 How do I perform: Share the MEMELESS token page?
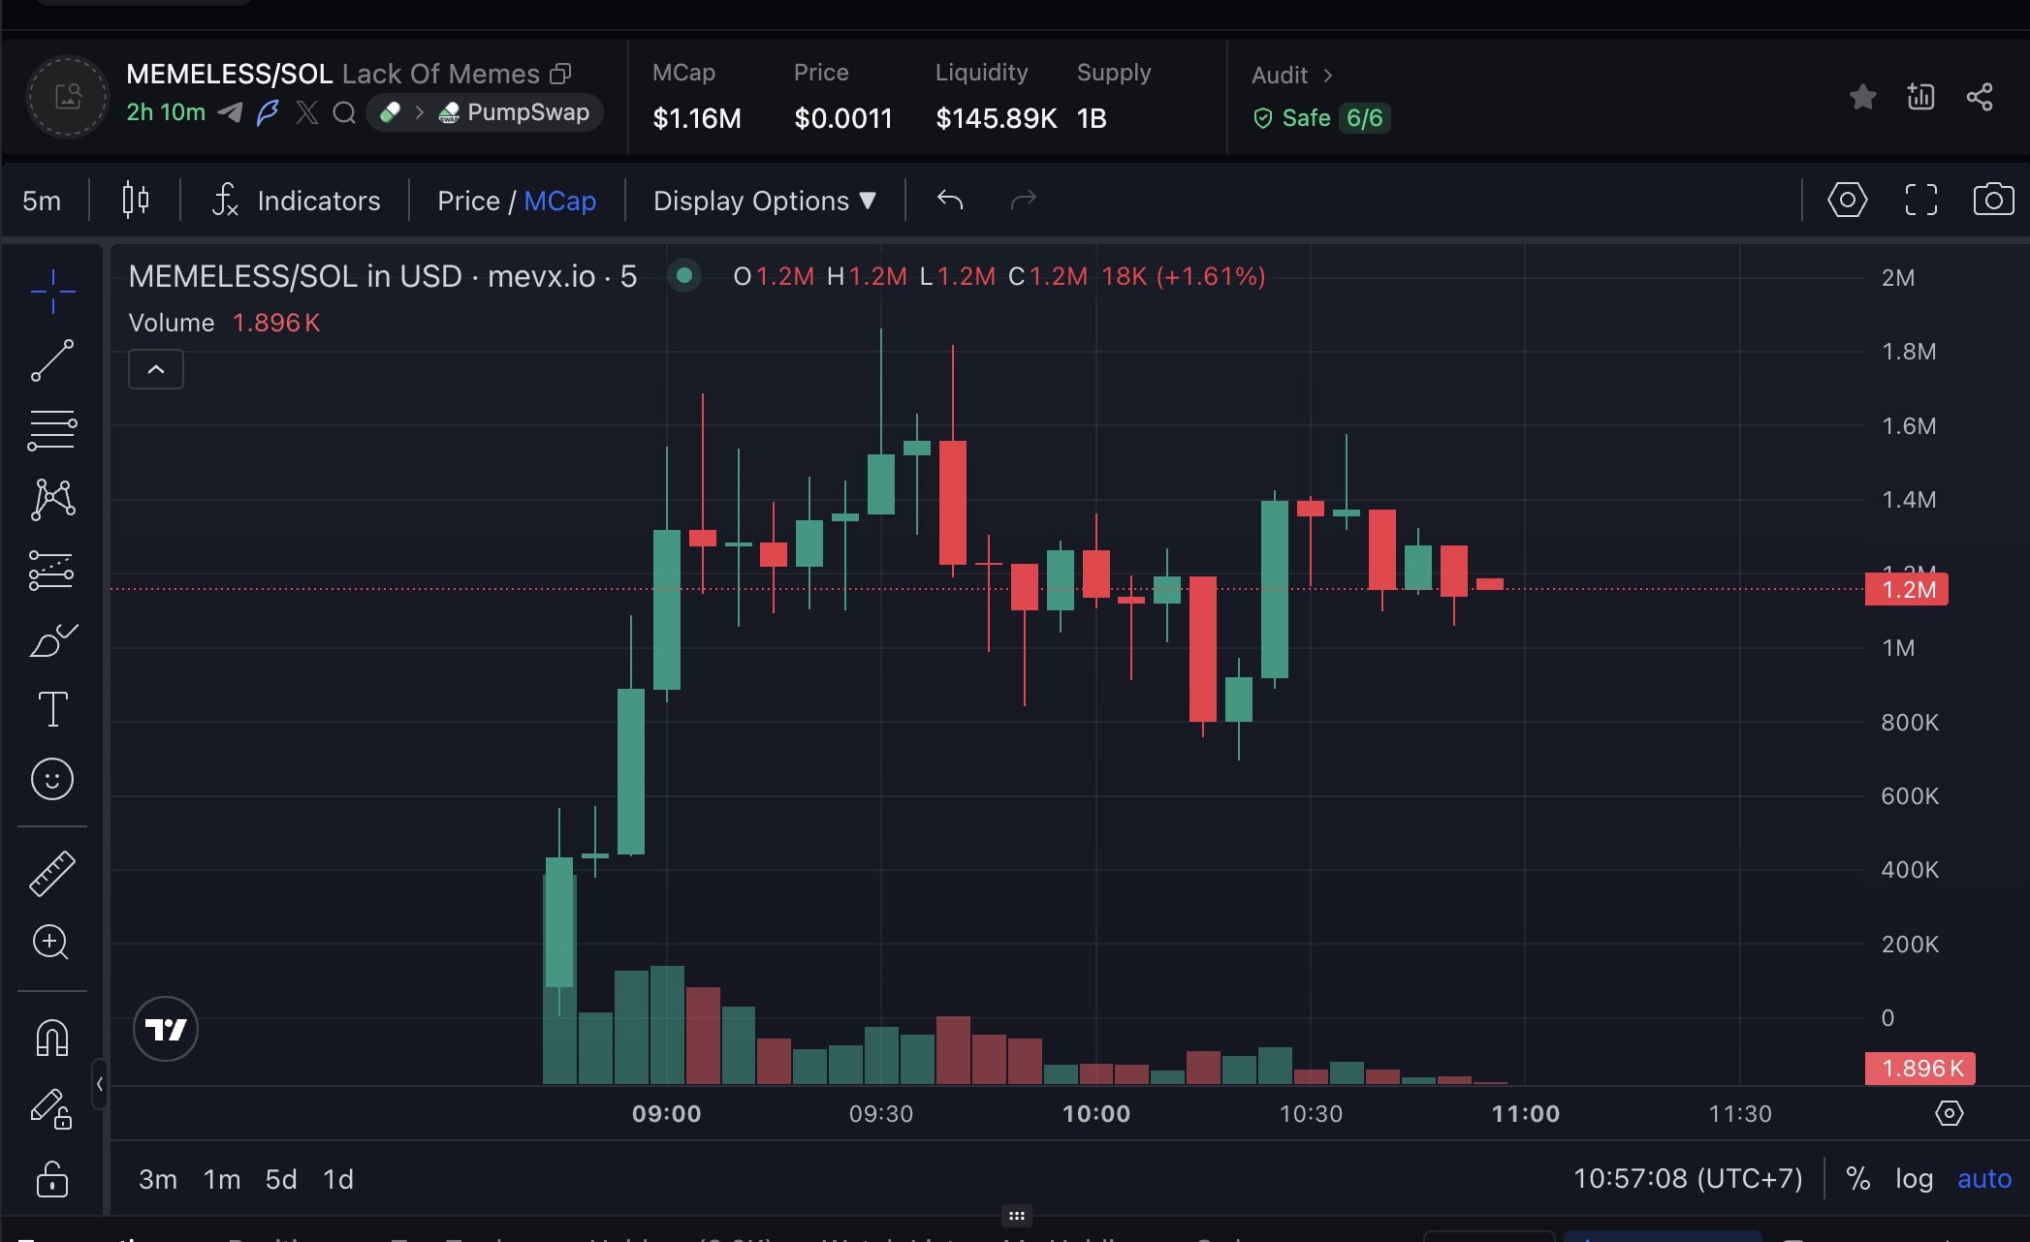pyautogui.click(x=1980, y=97)
